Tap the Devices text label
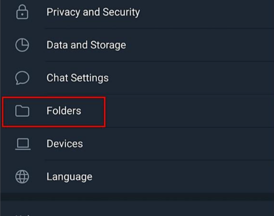The width and height of the screenshot is (274, 216). coord(64,144)
